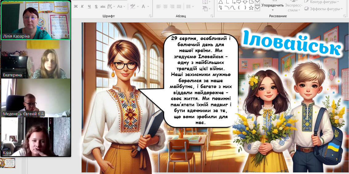Justify the paragraph text
The height and width of the screenshot is (174, 349).
click(179, 6)
